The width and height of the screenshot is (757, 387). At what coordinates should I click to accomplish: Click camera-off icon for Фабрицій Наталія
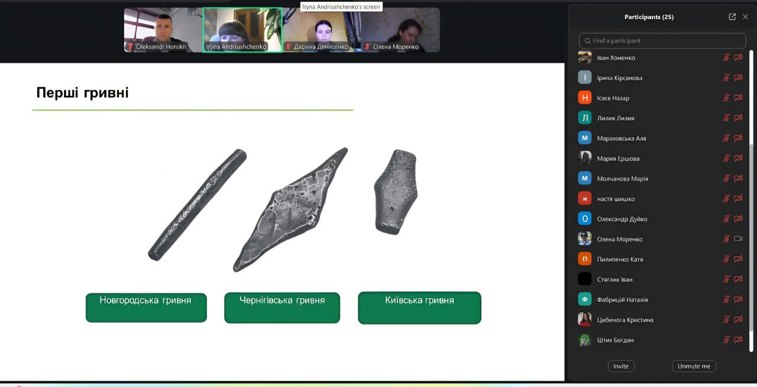tap(738, 300)
